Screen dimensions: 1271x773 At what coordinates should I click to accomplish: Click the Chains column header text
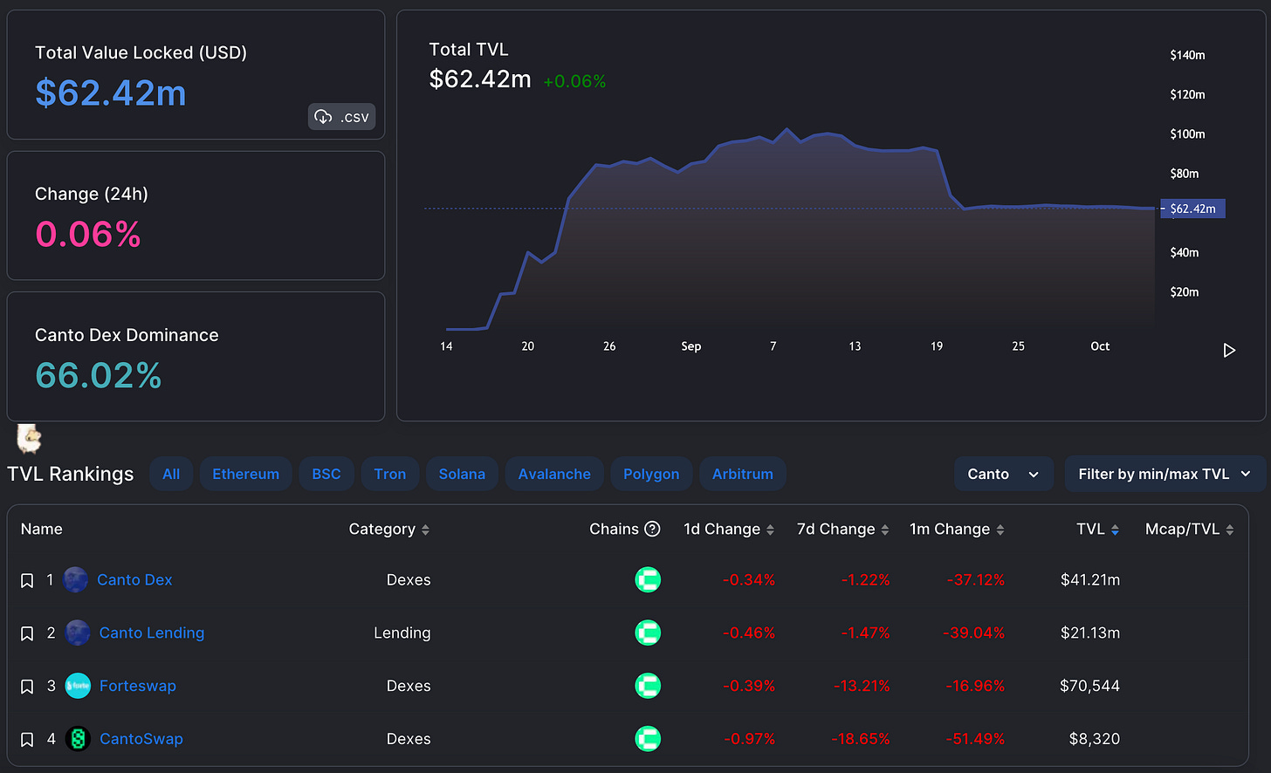[614, 529]
